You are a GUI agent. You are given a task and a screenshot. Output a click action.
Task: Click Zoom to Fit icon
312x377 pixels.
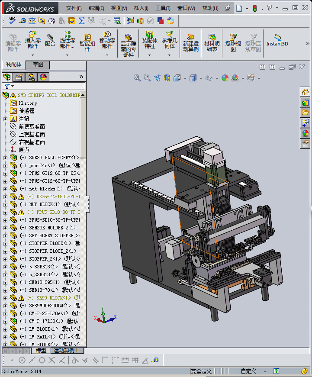click(137, 78)
